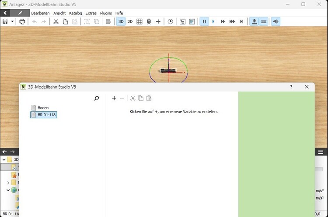
Task: Play the simulation at normal speed
Action: pos(213,21)
